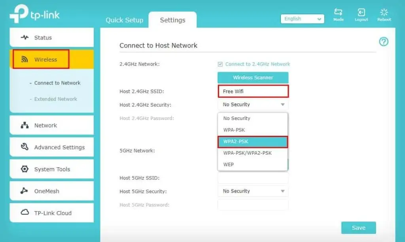Select WPA2-PSK from the security list
The height and width of the screenshot is (242, 405).
pos(252,141)
